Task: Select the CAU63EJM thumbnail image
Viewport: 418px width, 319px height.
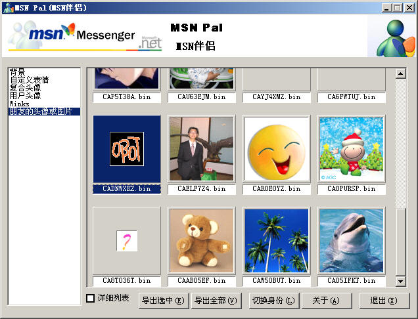Action: click(x=202, y=79)
